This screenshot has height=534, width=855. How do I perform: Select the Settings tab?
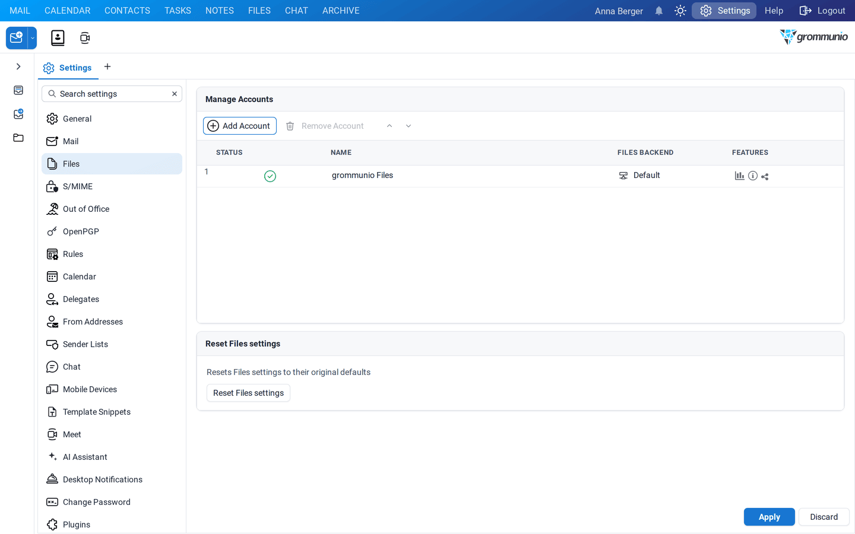click(x=68, y=68)
